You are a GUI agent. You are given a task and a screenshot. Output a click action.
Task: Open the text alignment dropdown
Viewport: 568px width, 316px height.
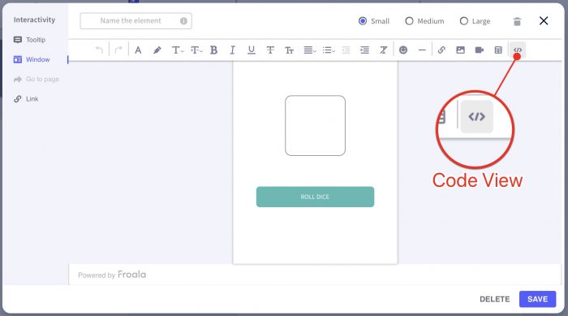tap(310, 50)
